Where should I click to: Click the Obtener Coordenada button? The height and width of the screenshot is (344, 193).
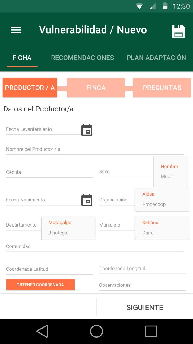tap(40, 285)
